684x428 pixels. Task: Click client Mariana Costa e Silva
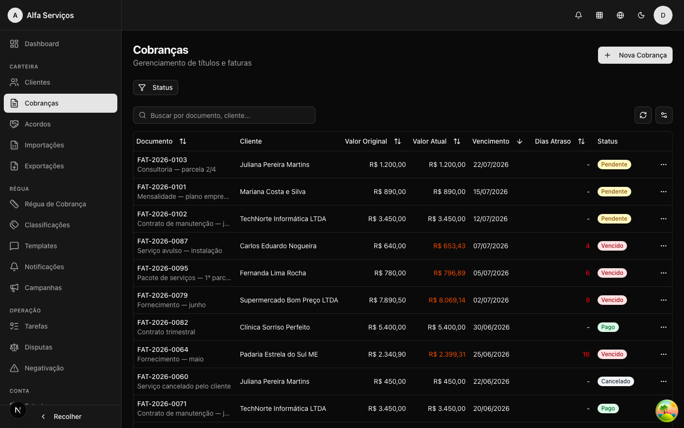coord(273,192)
